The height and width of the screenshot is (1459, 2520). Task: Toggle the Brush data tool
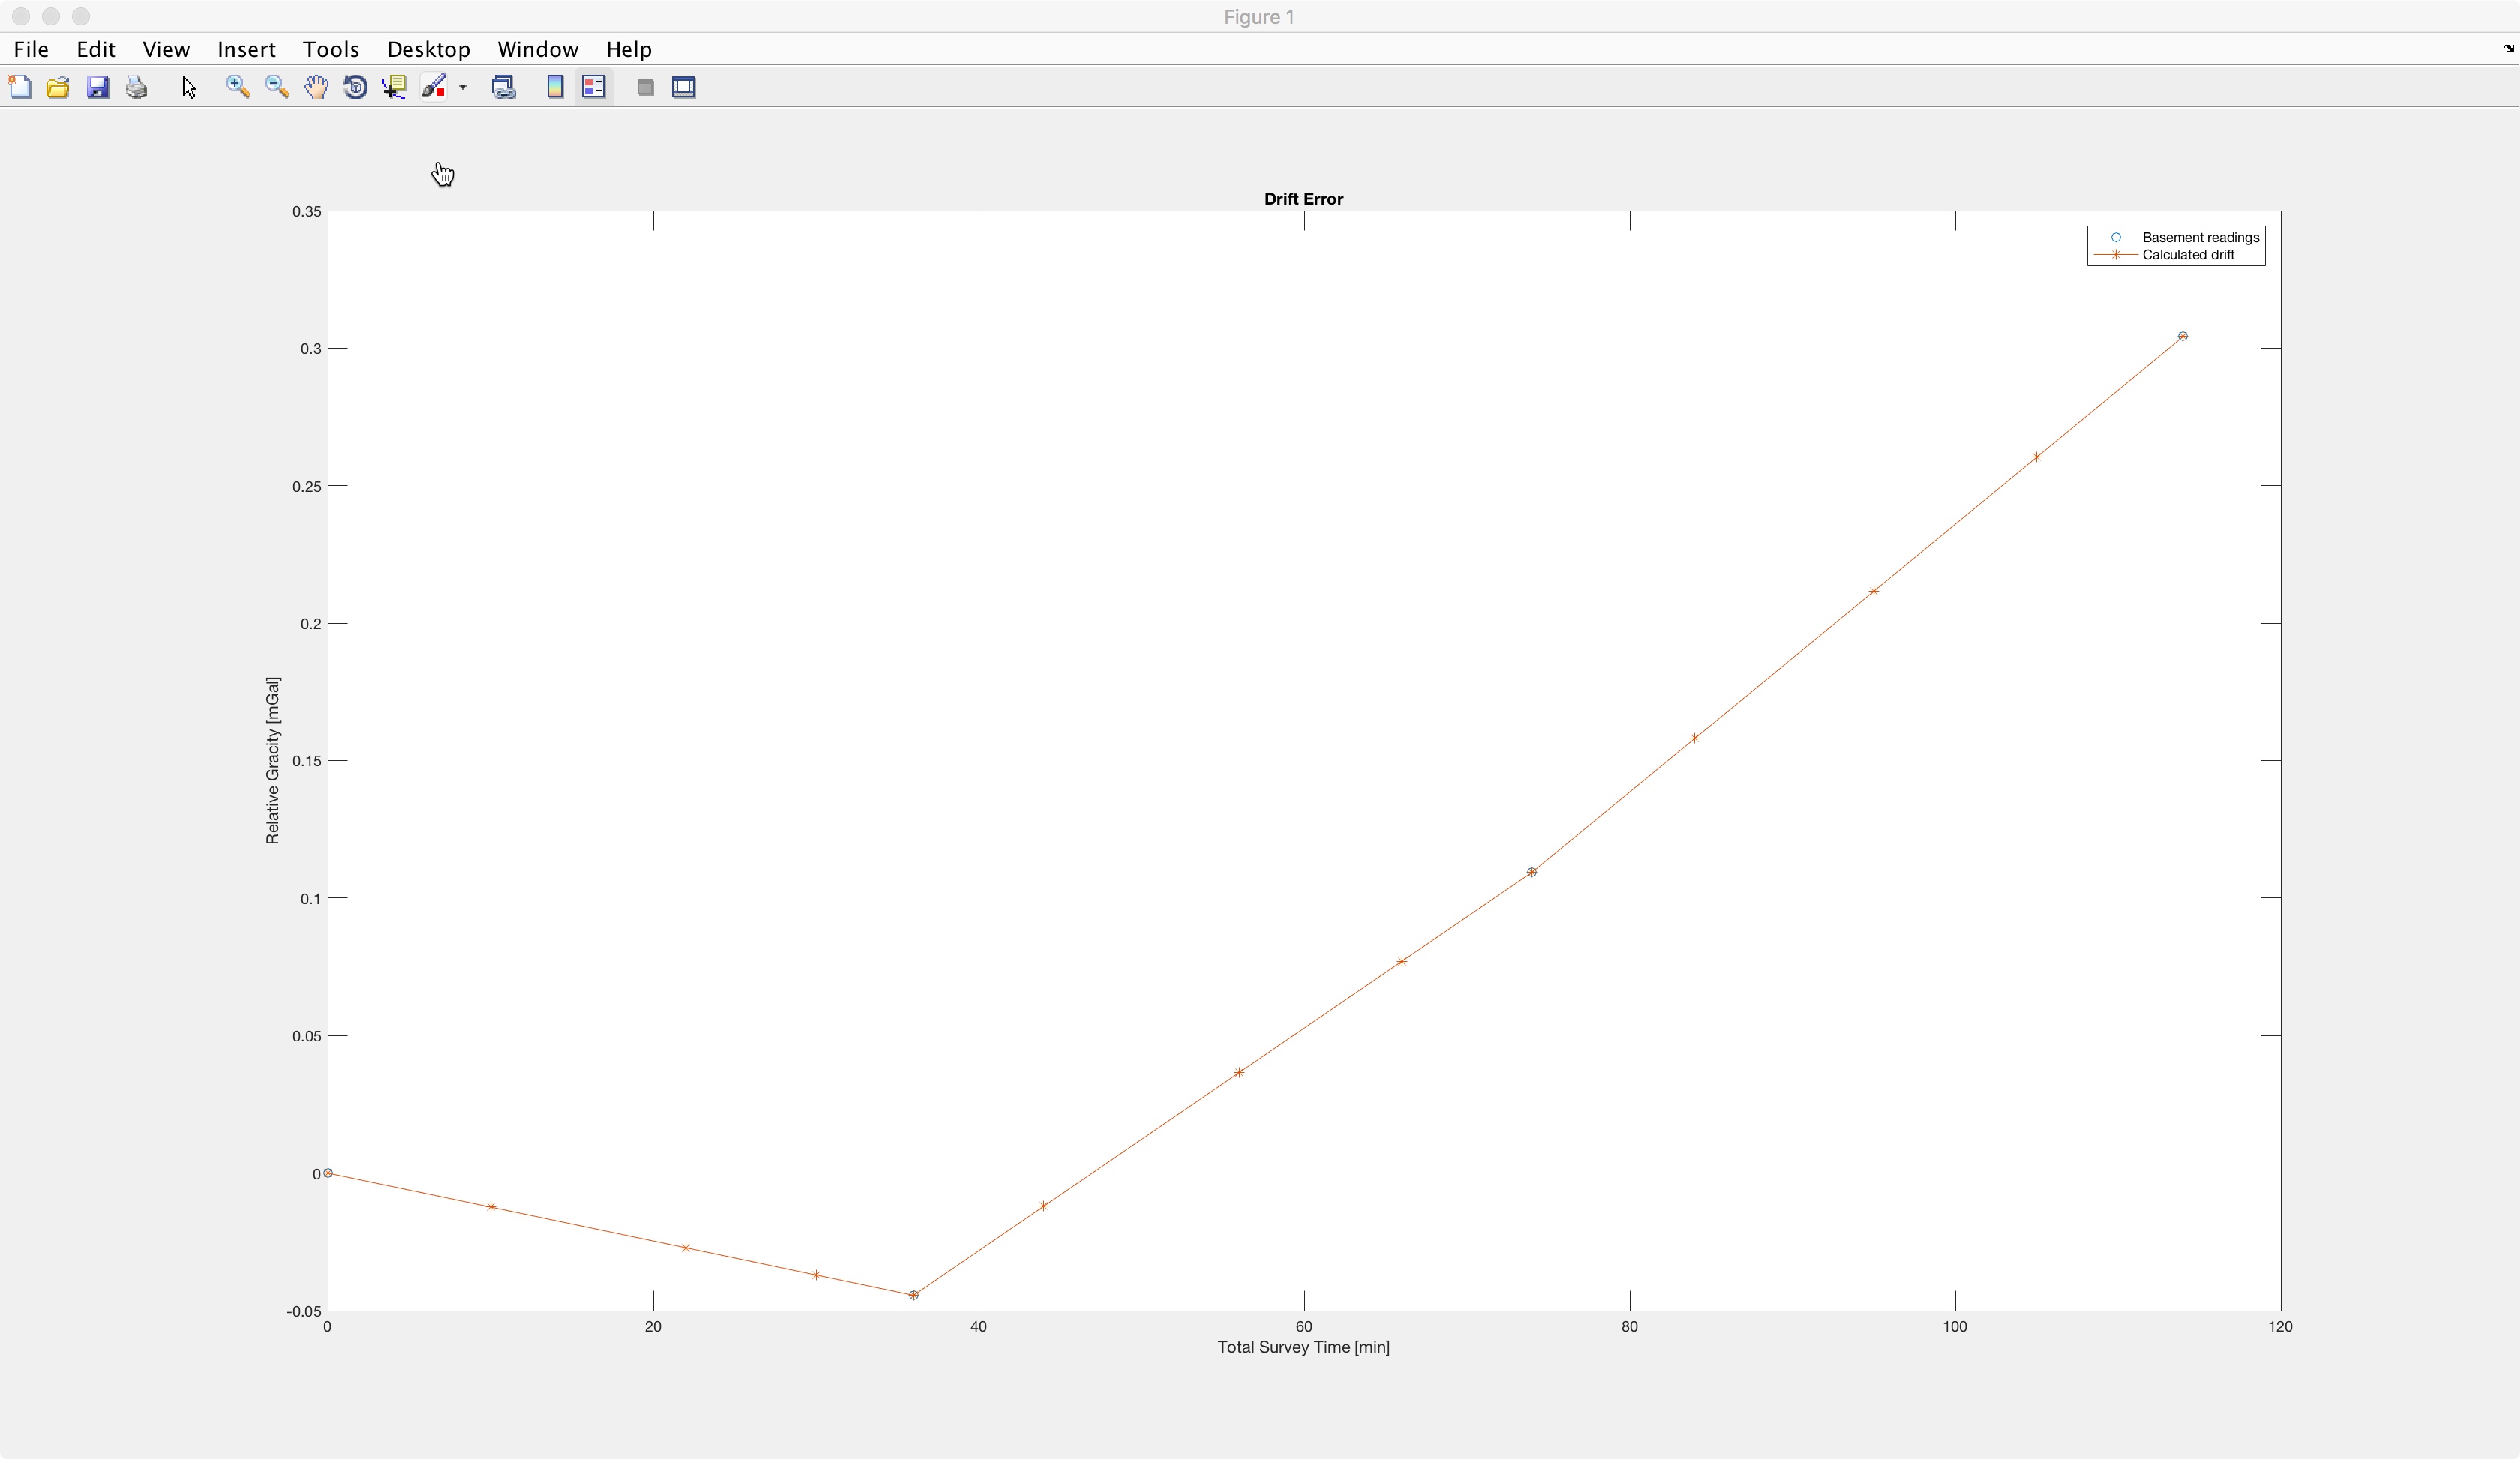click(x=433, y=88)
